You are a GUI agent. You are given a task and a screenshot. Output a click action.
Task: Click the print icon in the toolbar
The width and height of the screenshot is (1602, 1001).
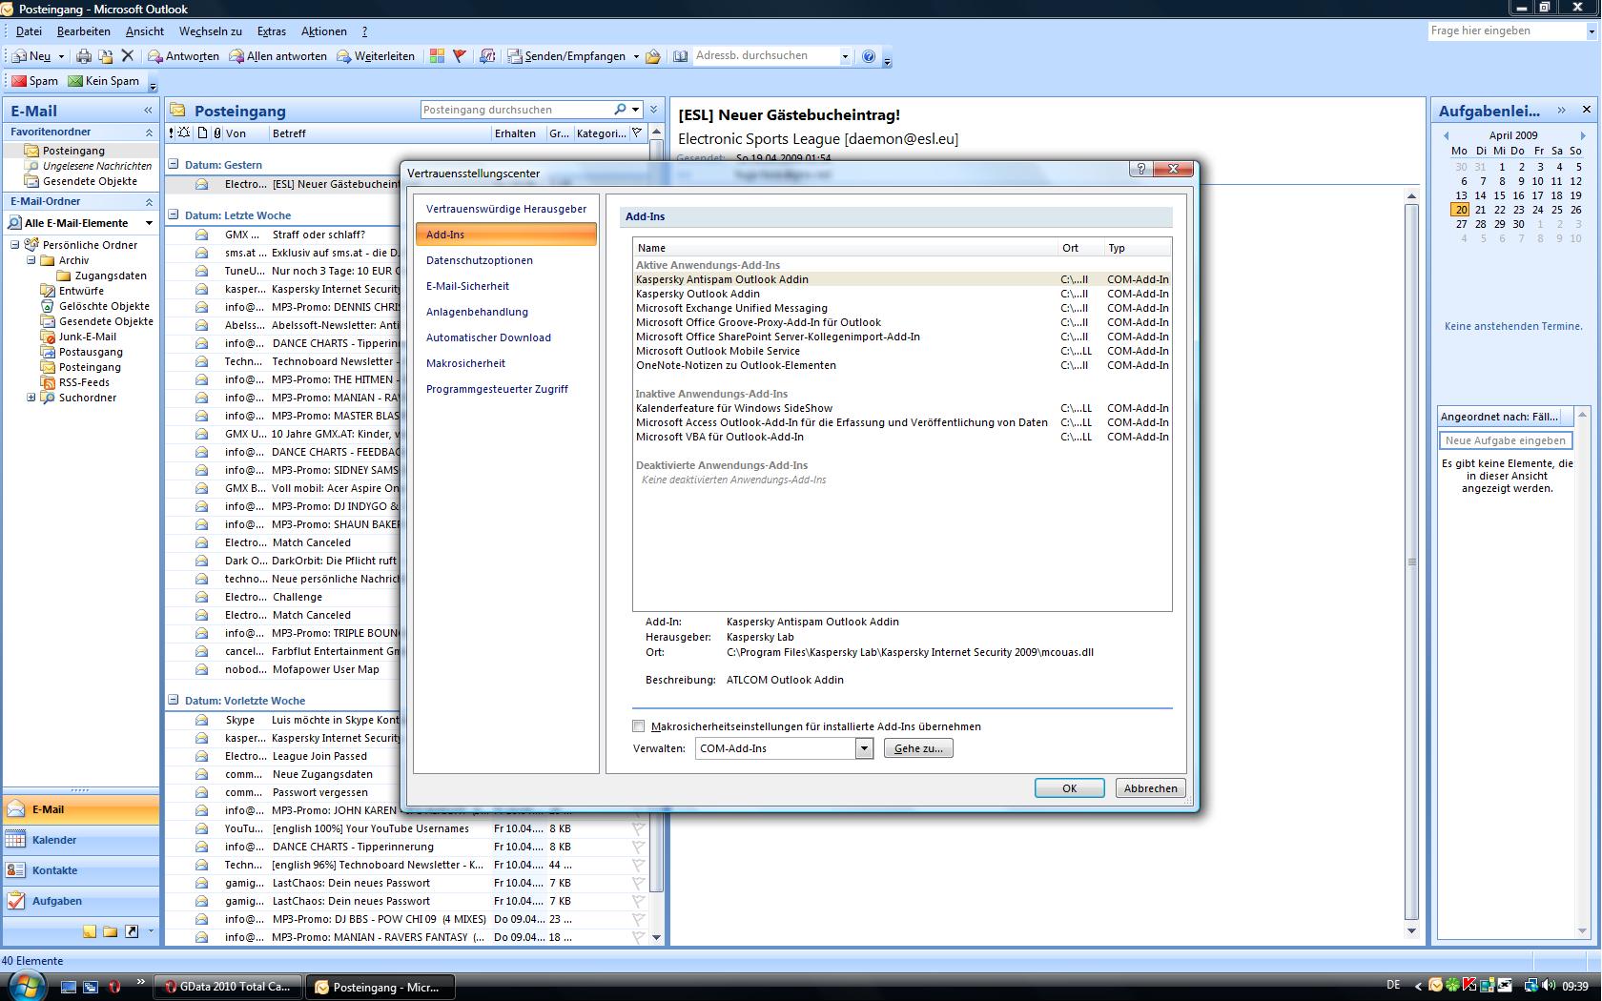[84, 56]
